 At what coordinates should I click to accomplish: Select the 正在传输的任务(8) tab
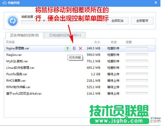pyautogui.click(x=25, y=35)
